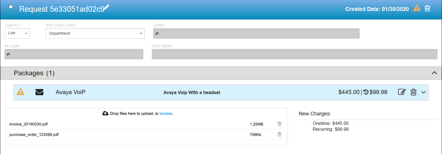Expand the Avaya VoiP package details chevron

coord(423,92)
